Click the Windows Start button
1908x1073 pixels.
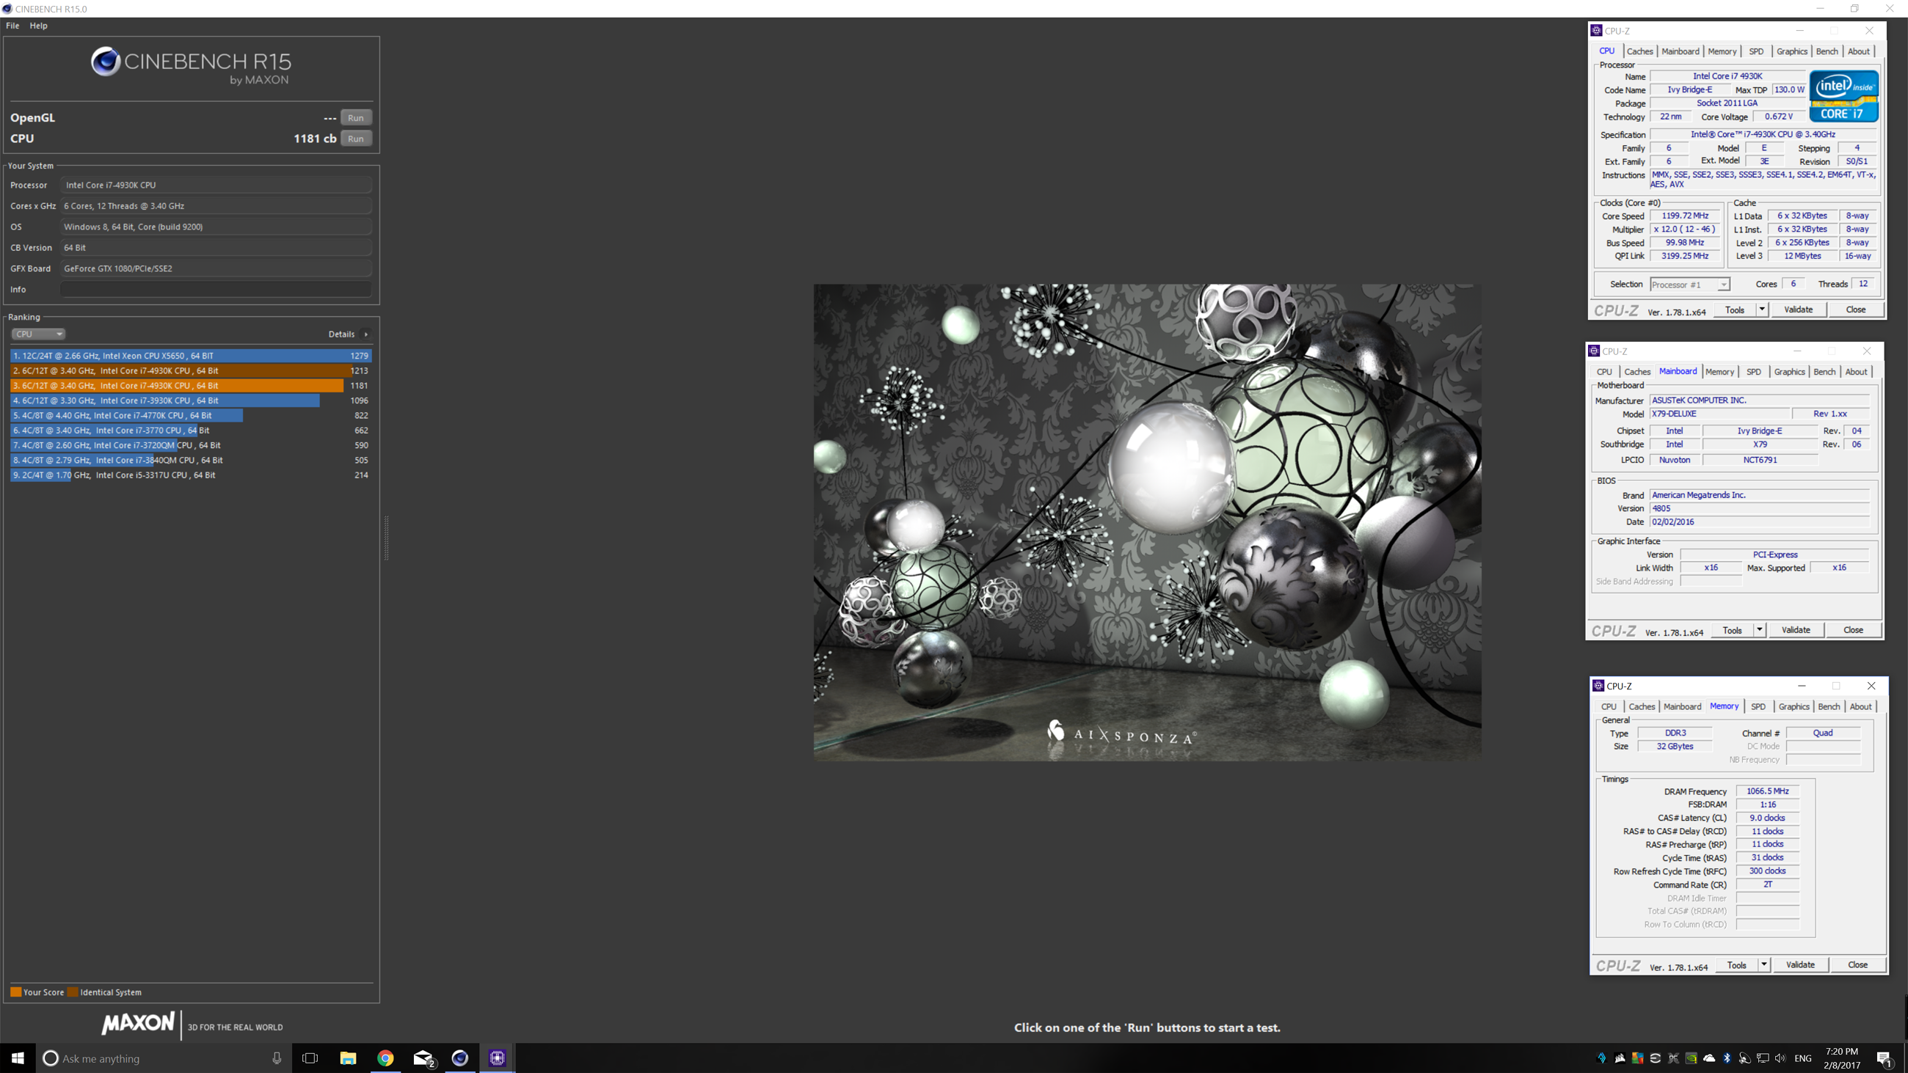18,1058
